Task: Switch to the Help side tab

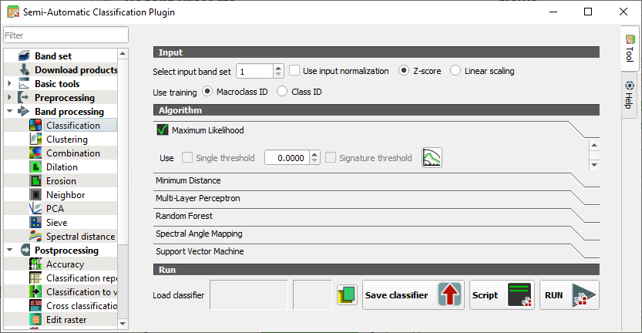Action: point(629,95)
